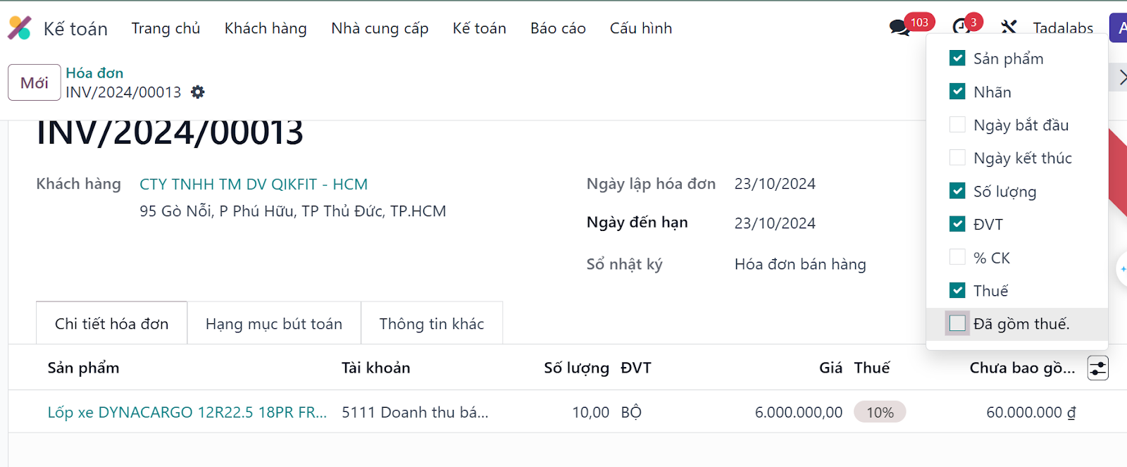Enable the Ngày bắt đầu column
Screen dimensions: 1127x467
[x=957, y=125]
